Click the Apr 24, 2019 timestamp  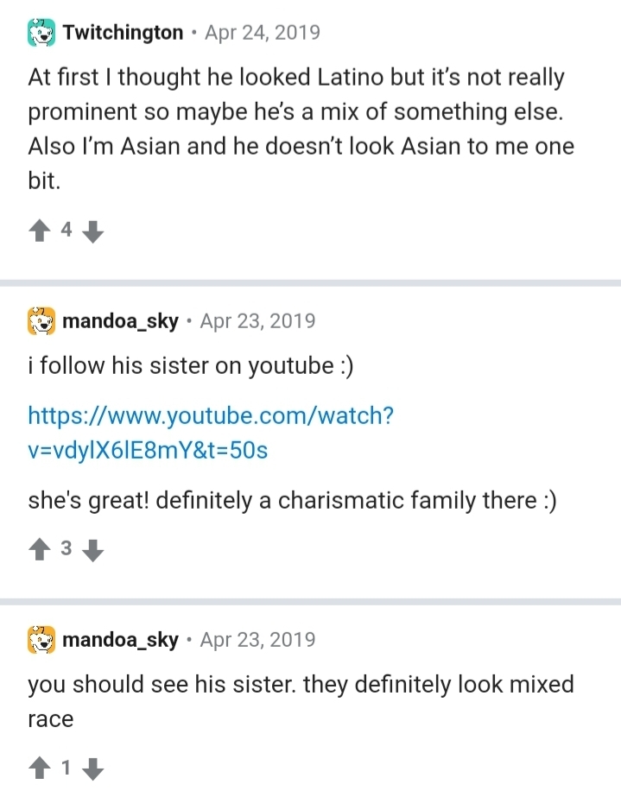[x=262, y=34]
